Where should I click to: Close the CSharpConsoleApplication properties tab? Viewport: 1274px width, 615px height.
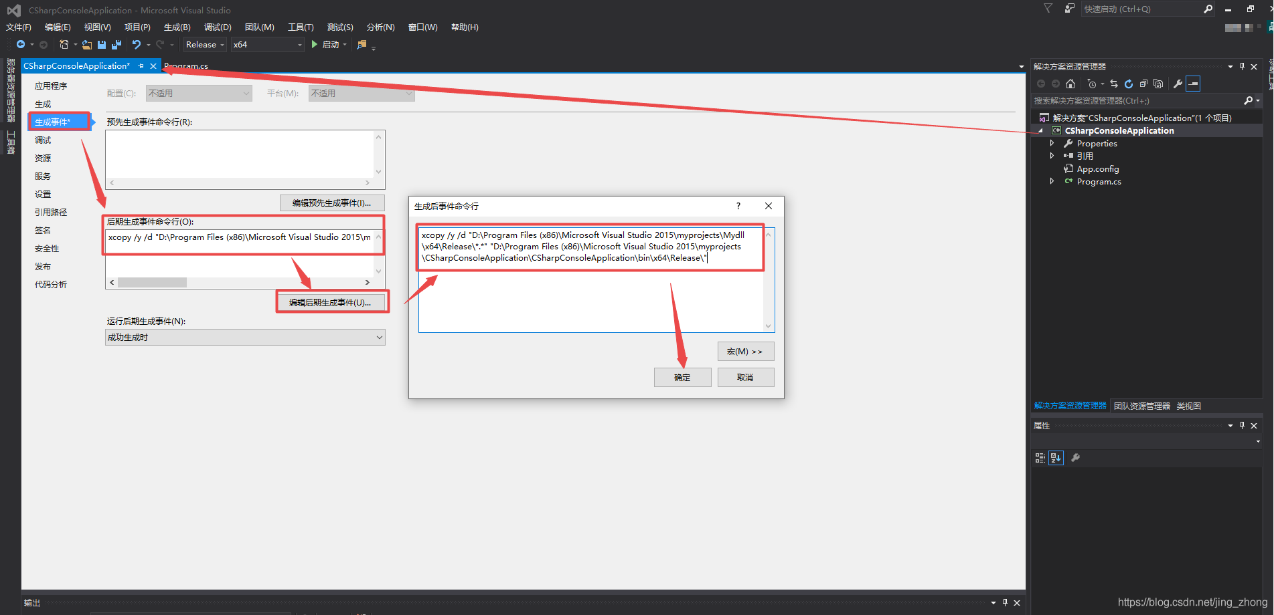[x=153, y=66]
